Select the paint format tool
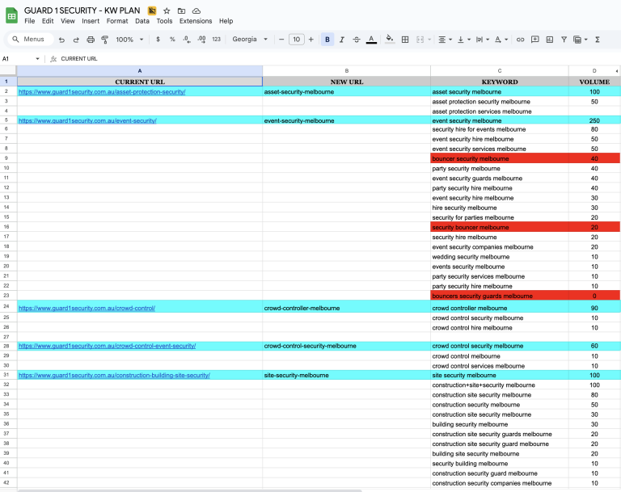The width and height of the screenshot is (621, 492). click(105, 39)
